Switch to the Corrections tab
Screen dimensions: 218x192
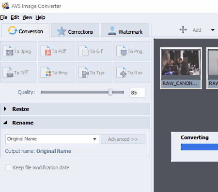pyautogui.click(x=75, y=30)
